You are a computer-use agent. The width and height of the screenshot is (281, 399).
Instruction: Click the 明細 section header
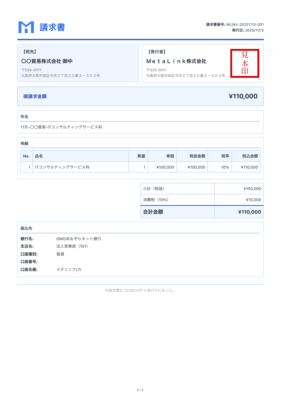pos(24,143)
